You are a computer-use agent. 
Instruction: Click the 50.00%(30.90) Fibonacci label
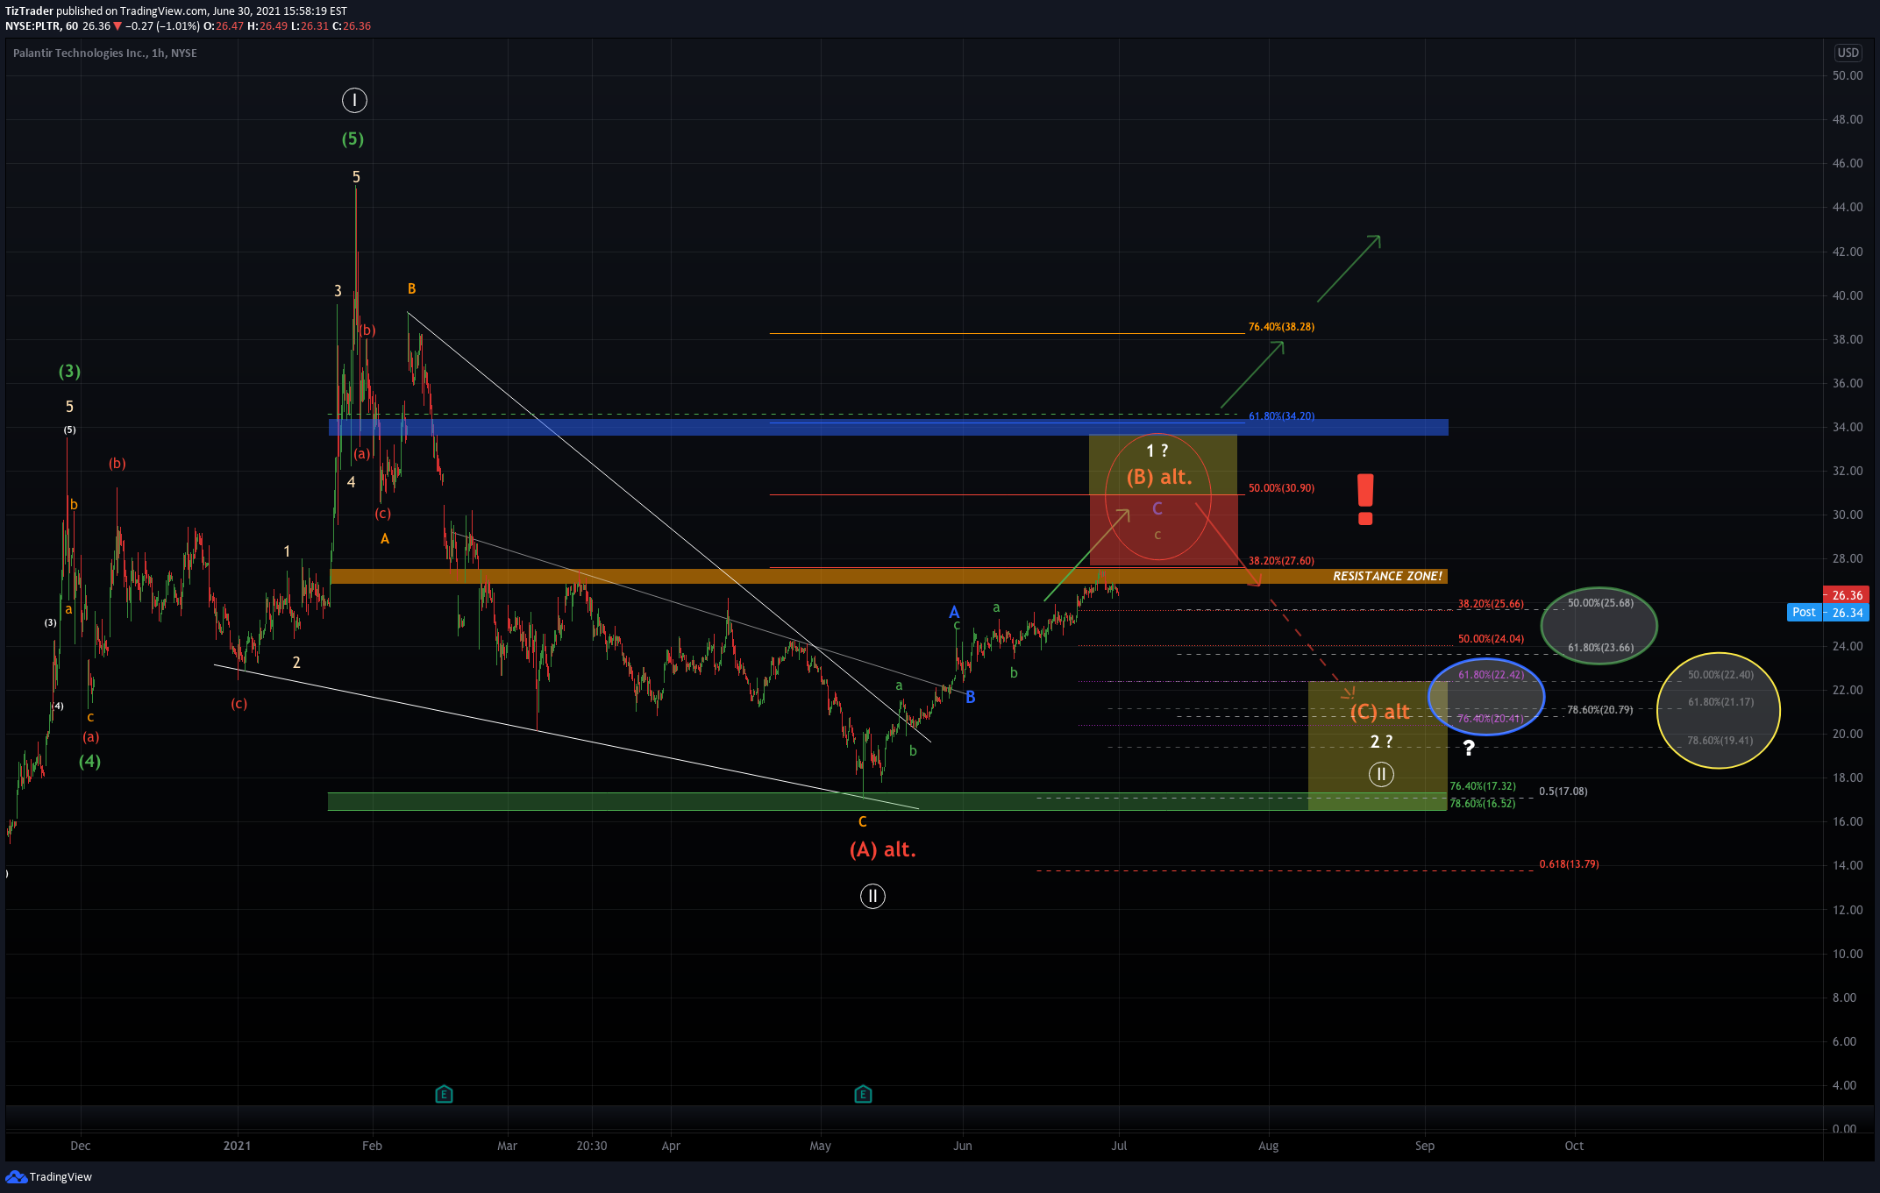[x=1281, y=488]
